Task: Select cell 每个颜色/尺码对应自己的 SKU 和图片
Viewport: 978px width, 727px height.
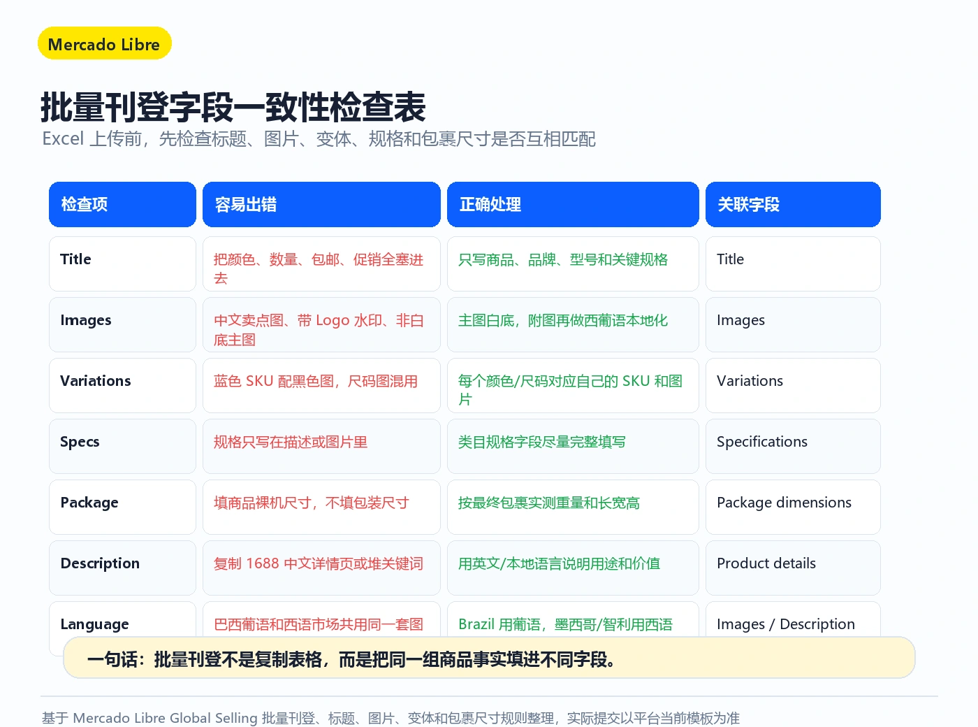Action: (x=573, y=385)
